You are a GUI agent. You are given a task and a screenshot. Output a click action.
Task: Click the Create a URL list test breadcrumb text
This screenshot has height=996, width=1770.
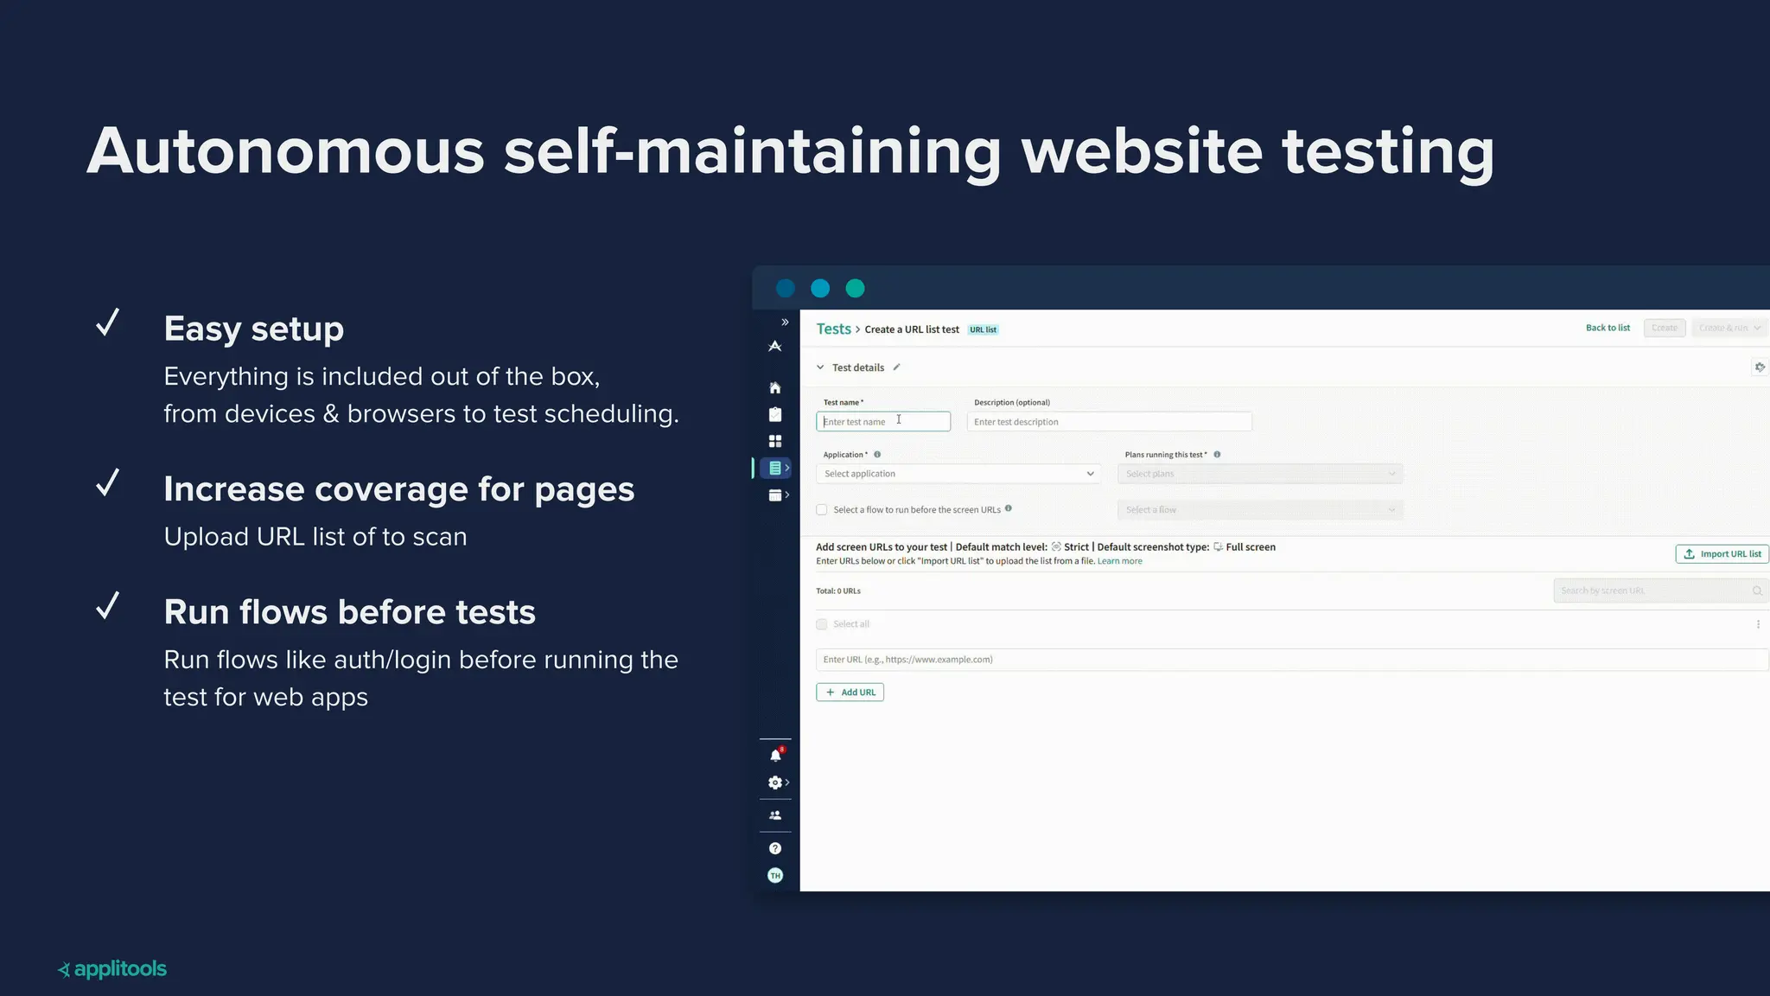[912, 329]
